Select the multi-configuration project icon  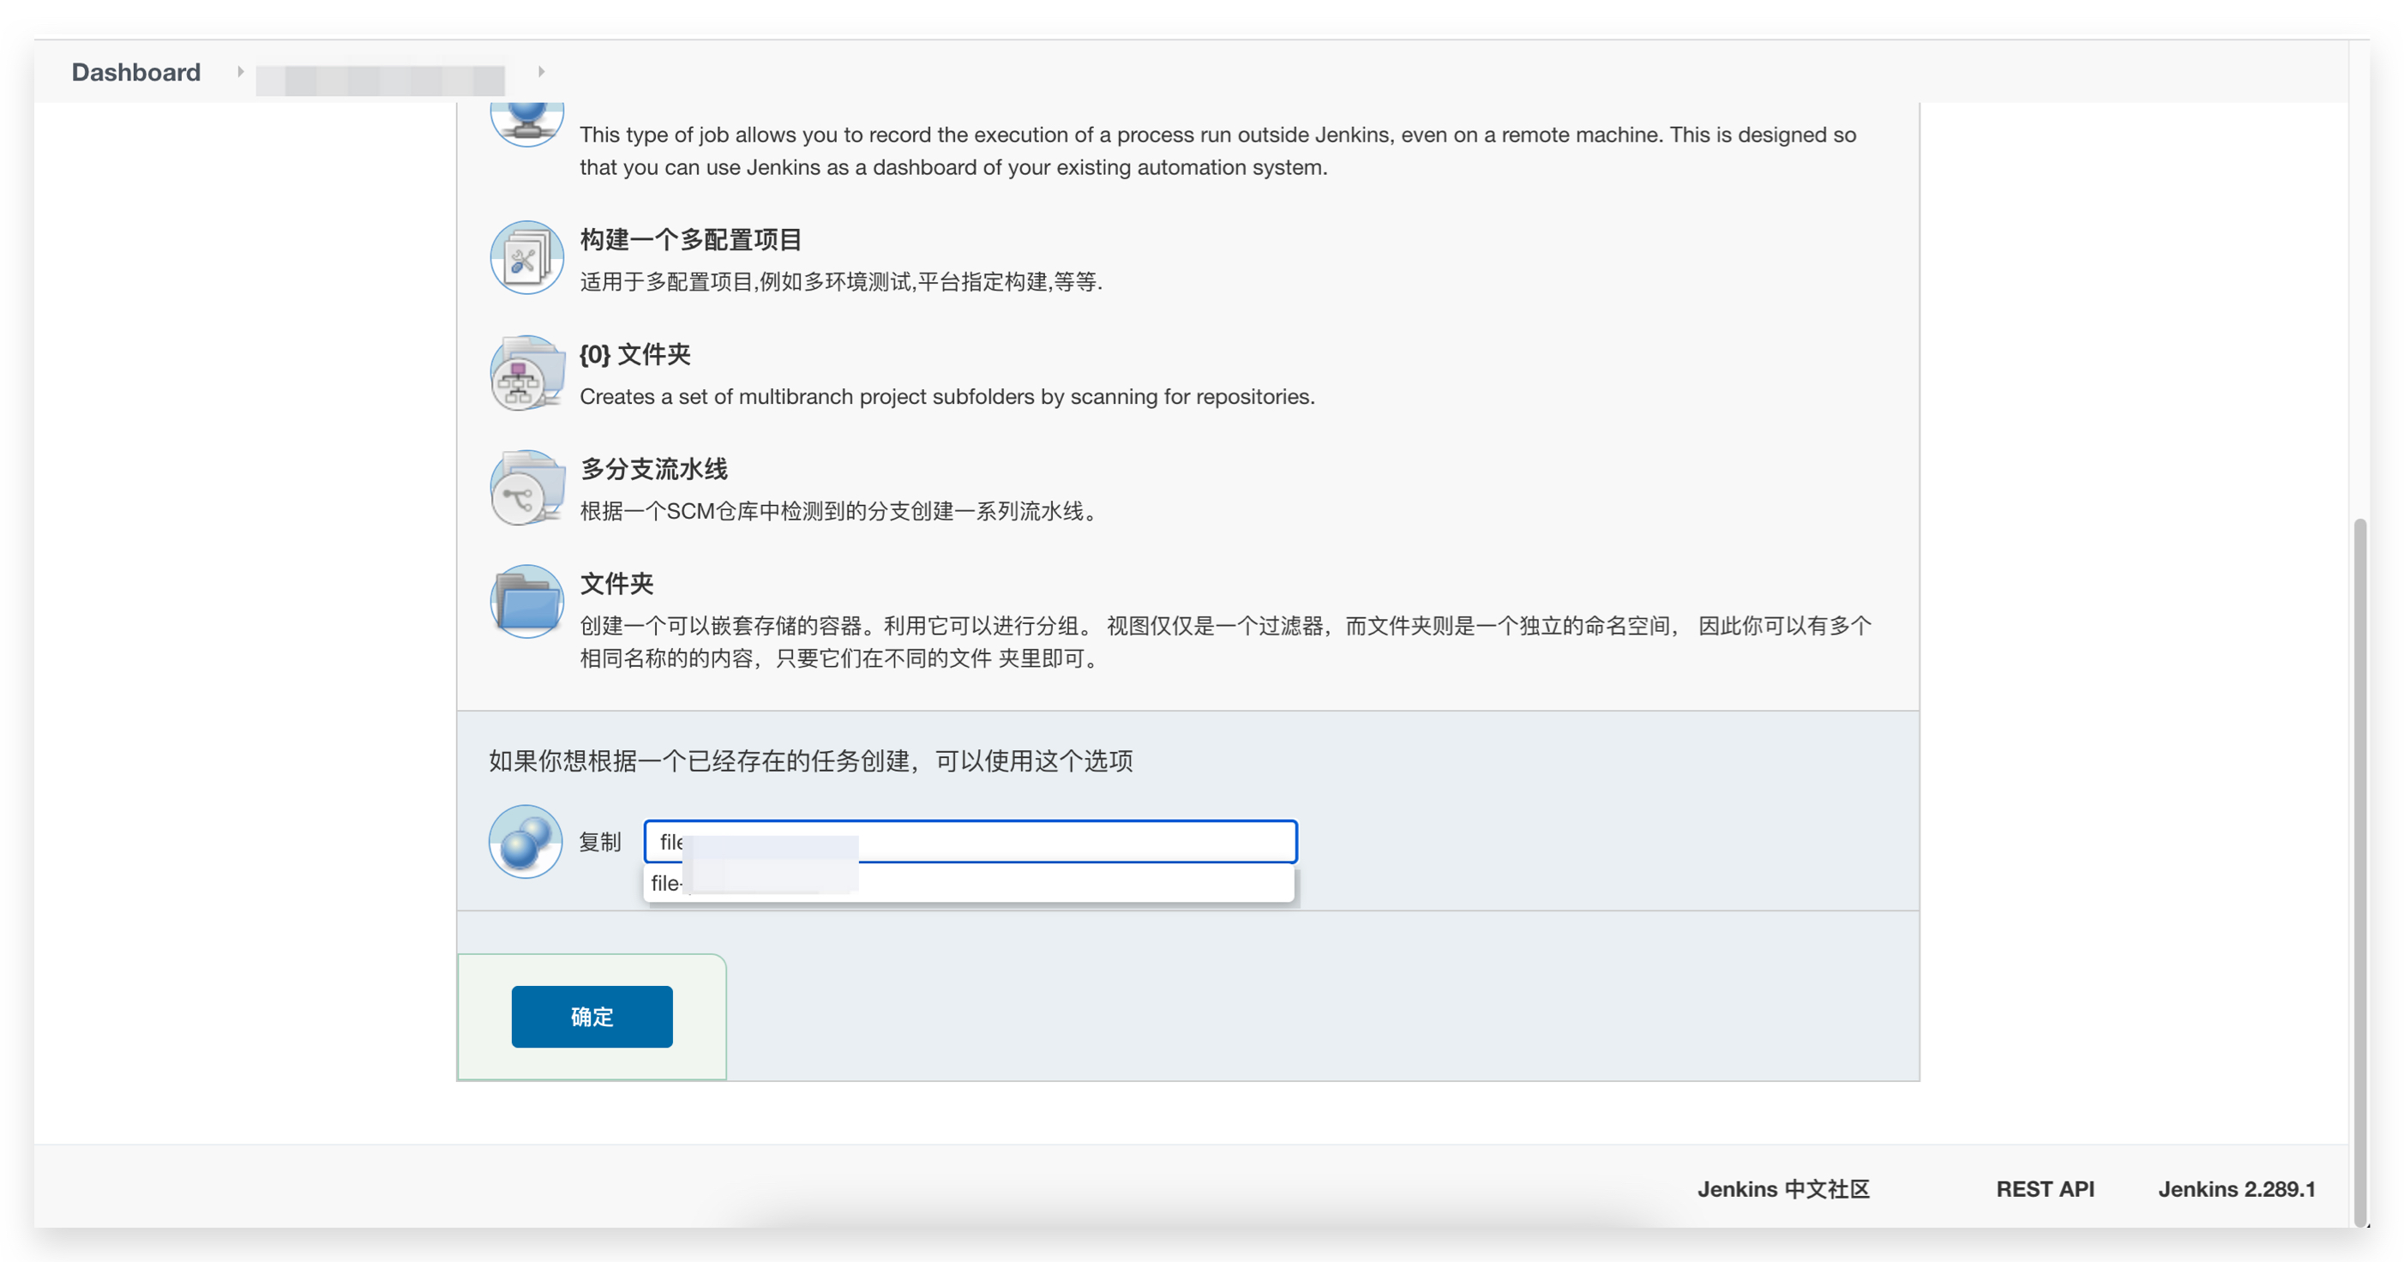click(526, 257)
